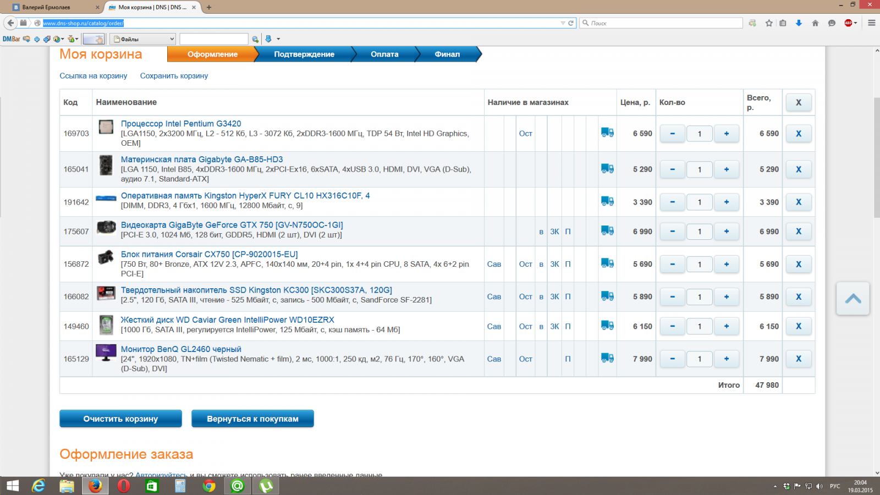Open the Firefox hamburger menu
Image resolution: width=880 pixels, height=495 pixels.
(871, 23)
